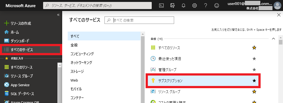Send feedback via the smiley icon
Viewport: 283px width, 103px height.
coord(217,5)
